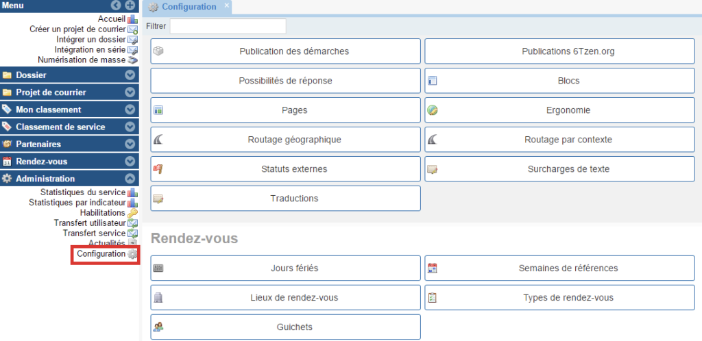Click the Configuration gear icon in sidebar
Screen dimensions: 702x341
pyautogui.click(x=132, y=254)
